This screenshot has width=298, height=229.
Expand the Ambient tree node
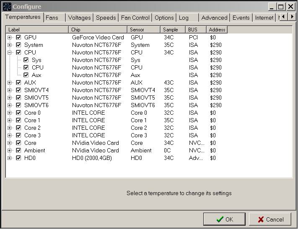tap(10, 151)
